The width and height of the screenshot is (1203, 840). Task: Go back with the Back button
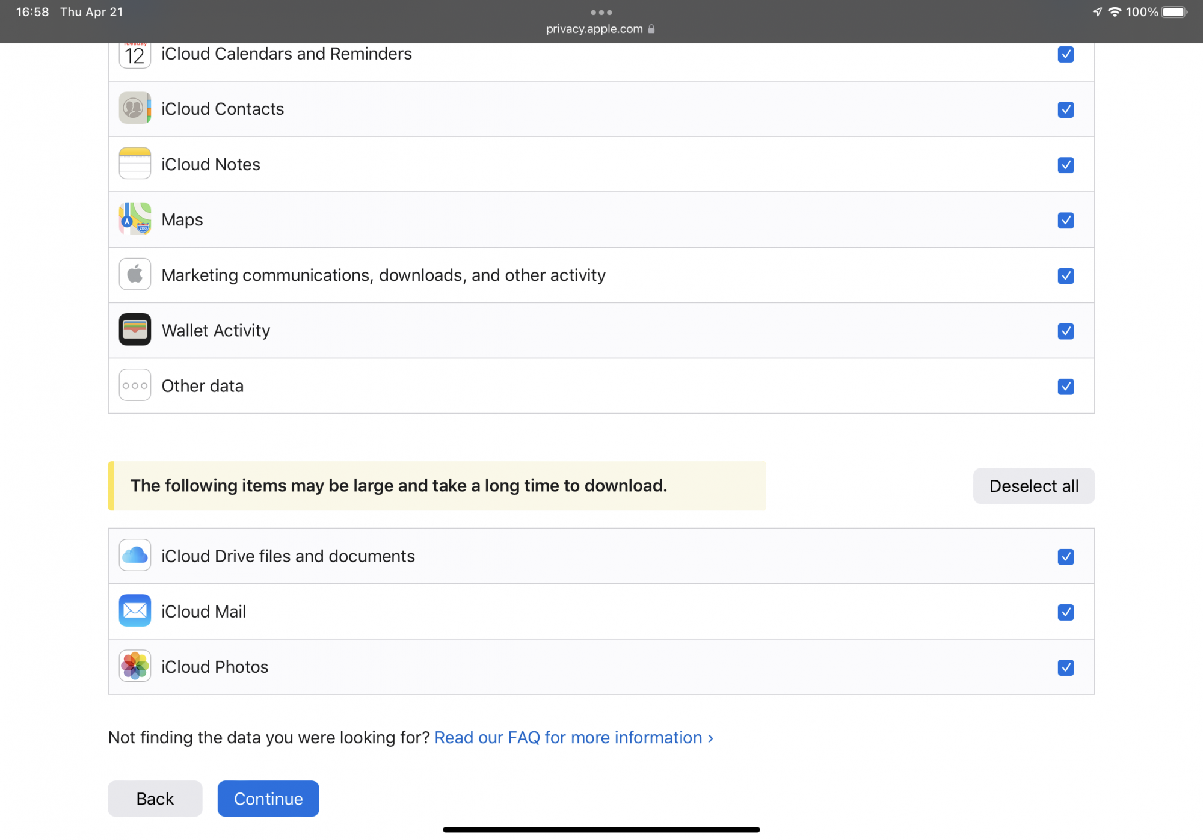(155, 799)
